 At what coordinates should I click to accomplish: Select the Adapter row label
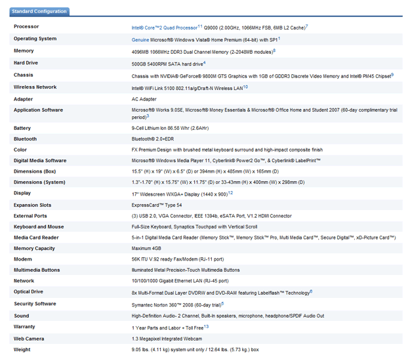pos(23,99)
